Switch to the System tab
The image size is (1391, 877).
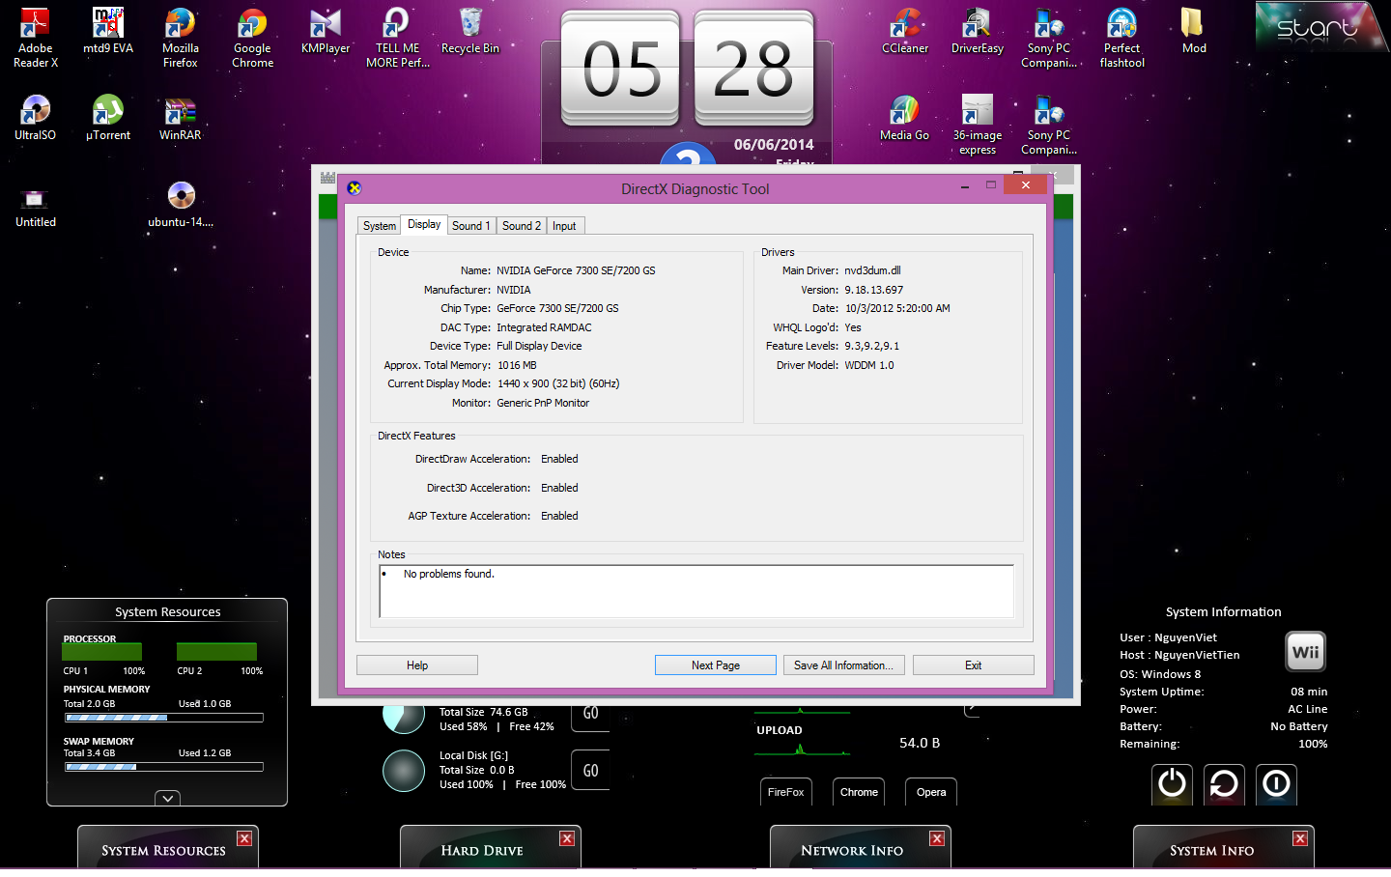[x=380, y=226]
